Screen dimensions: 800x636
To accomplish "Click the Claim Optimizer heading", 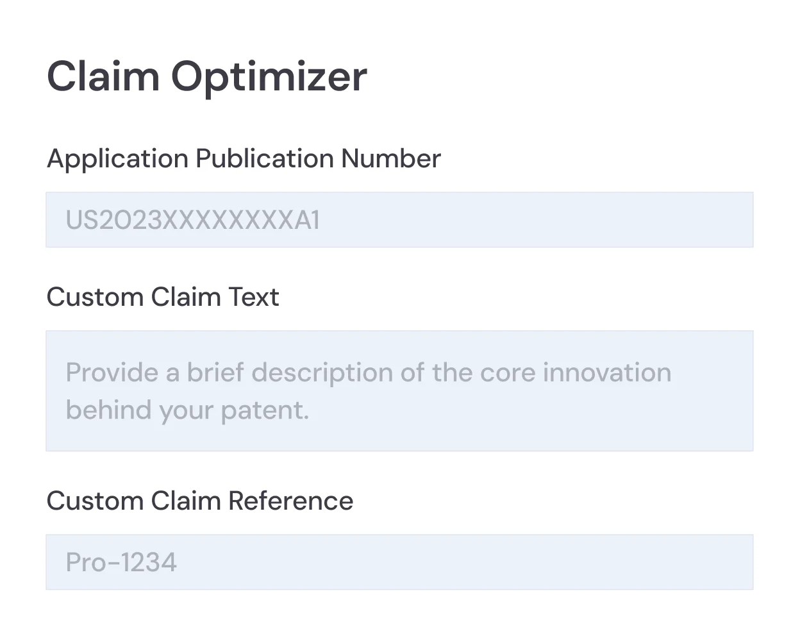I will coord(206,76).
